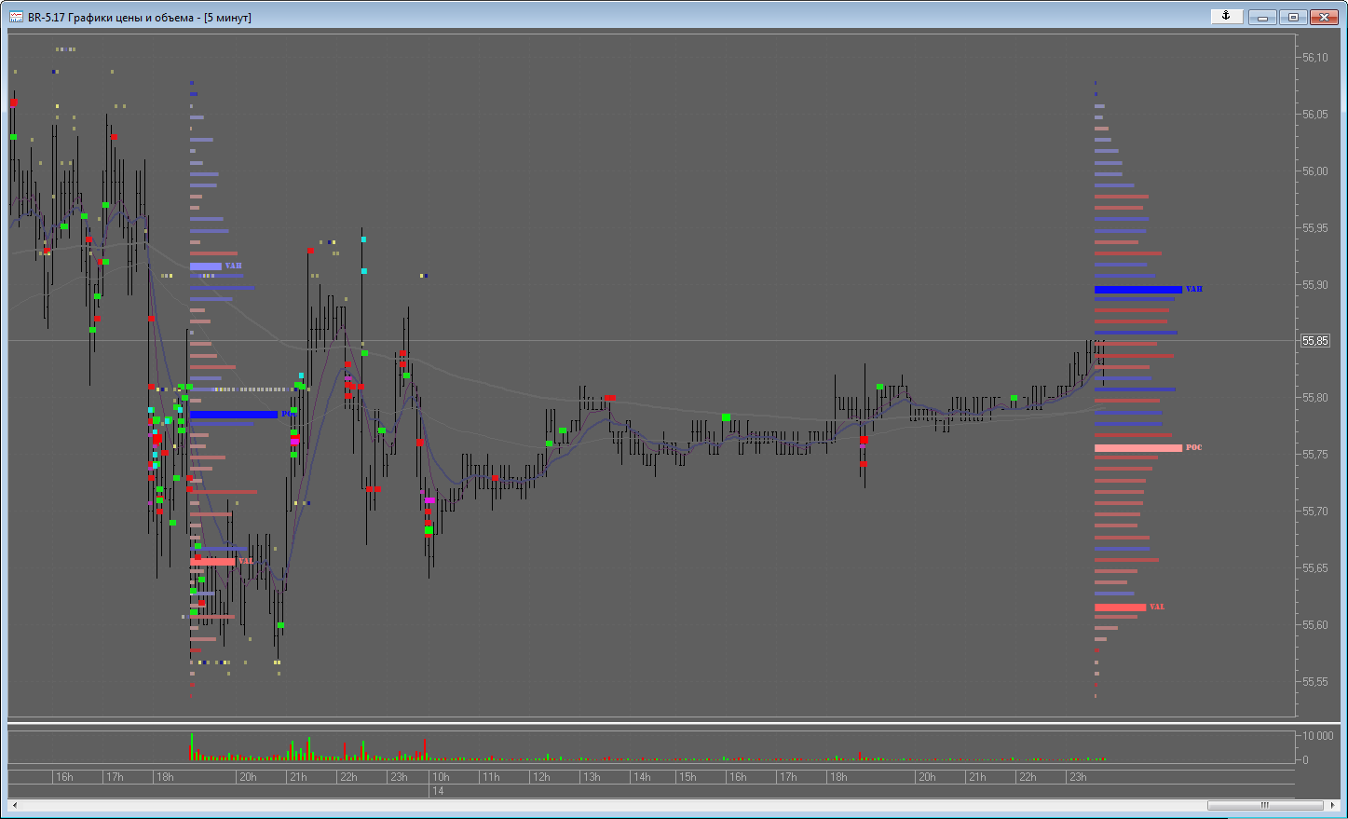Viewport: 1348px width, 819px height.
Task: Click the longest pink POC histogram bar
Action: pyautogui.click(x=1138, y=447)
